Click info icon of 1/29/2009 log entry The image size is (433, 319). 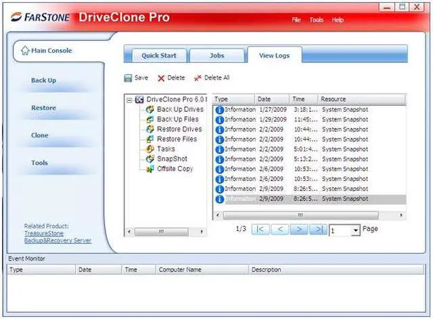coord(219,120)
